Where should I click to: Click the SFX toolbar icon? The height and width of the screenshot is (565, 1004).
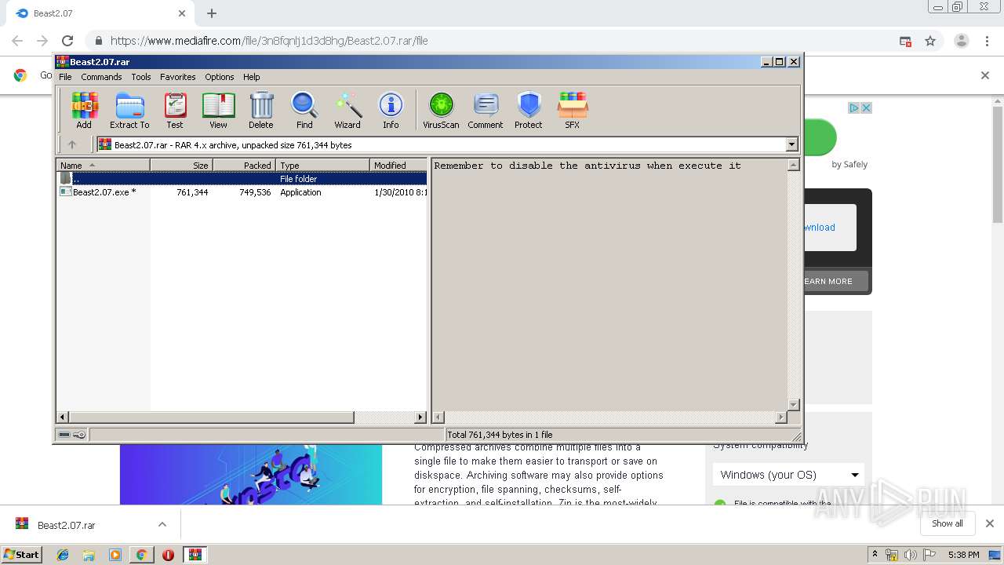click(573, 111)
